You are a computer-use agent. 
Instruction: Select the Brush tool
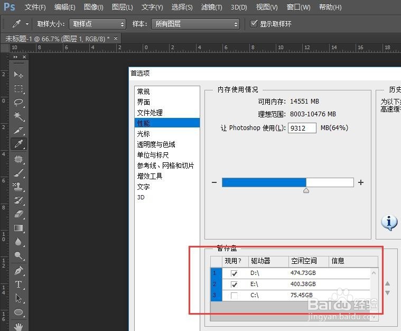coord(18,173)
